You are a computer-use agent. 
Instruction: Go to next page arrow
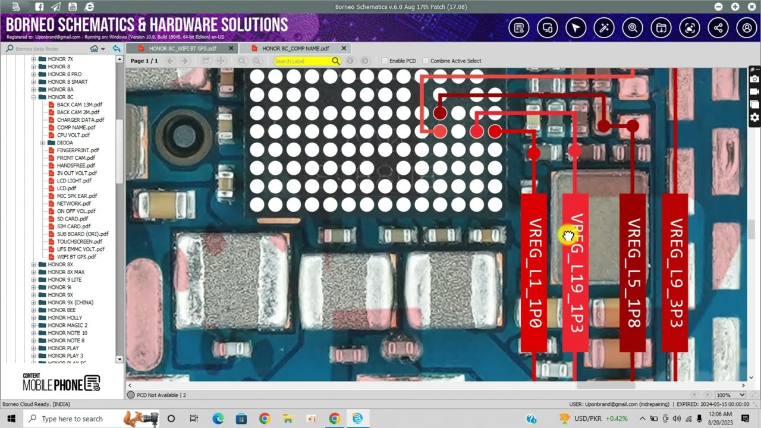(185, 61)
